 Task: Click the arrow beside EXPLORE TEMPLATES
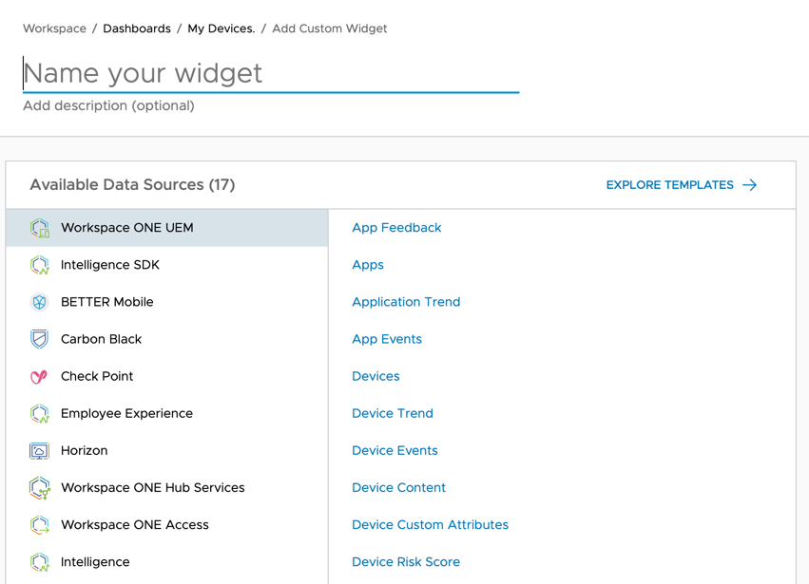pyautogui.click(x=750, y=184)
